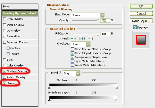
Task: Click the Underlying Layer gradient bar
Action: coord(83,97)
